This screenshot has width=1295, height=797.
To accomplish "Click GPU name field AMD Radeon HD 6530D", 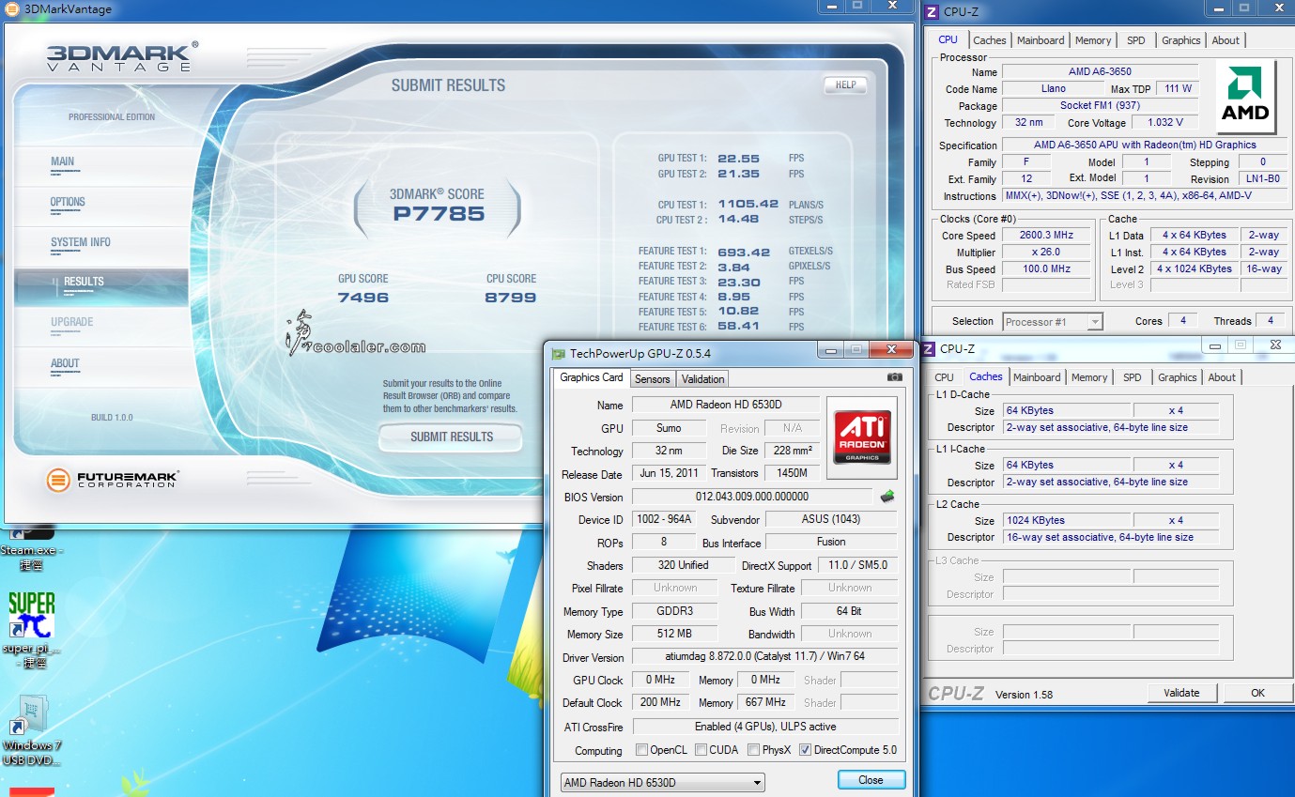I will pyautogui.click(x=725, y=405).
